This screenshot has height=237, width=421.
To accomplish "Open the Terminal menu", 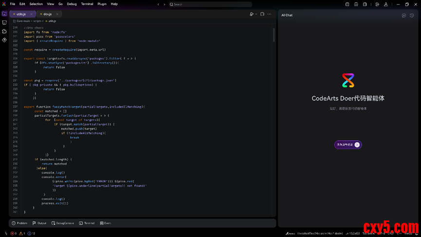I will pos(87,4).
